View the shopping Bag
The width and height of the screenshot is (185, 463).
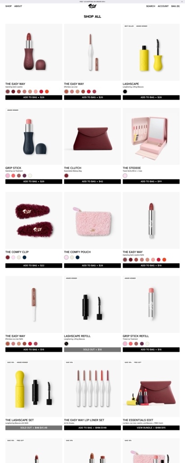click(175, 6)
